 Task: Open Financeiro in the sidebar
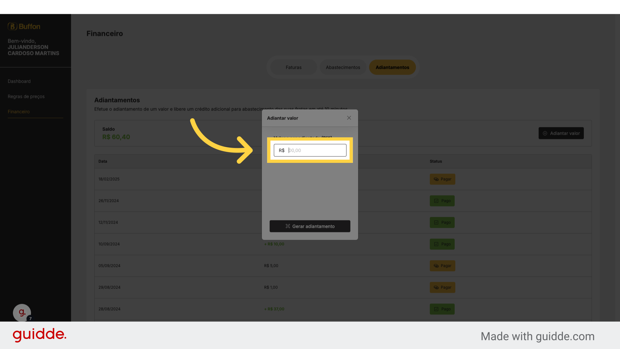pyautogui.click(x=19, y=112)
